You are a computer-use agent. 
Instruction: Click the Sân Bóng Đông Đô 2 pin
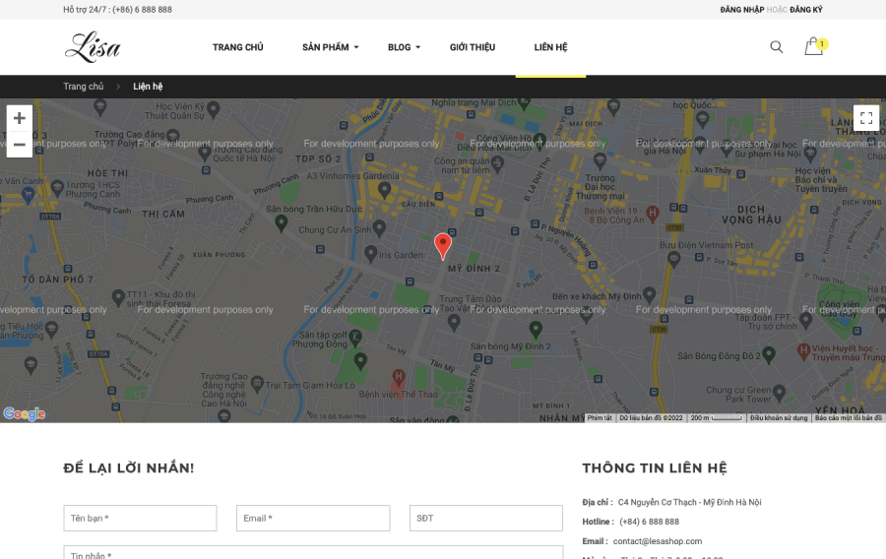769,354
